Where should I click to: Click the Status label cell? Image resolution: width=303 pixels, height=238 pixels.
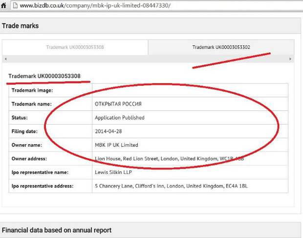pyautogui.click(x=50, y=118)
